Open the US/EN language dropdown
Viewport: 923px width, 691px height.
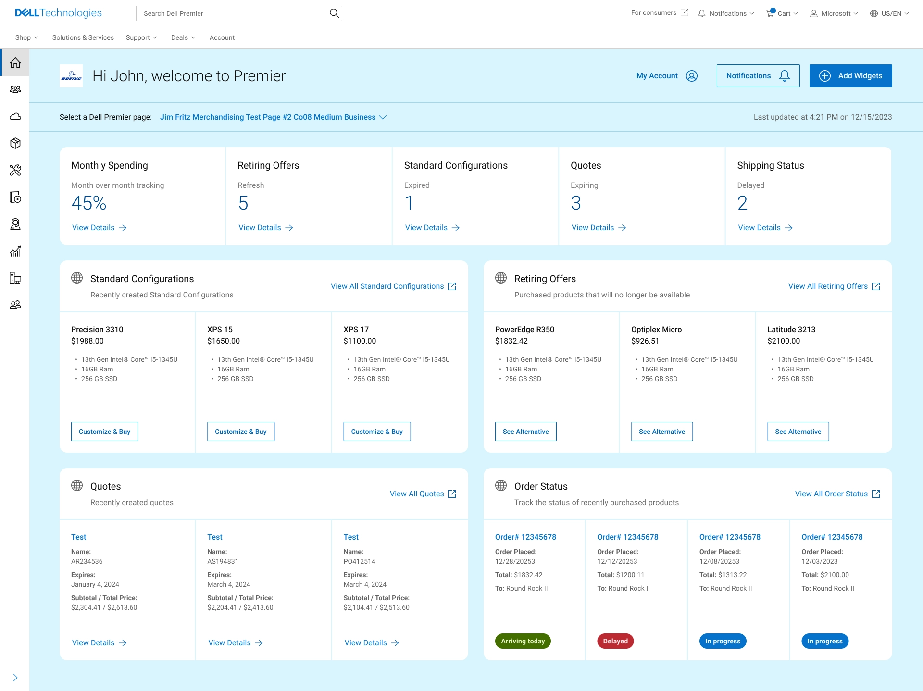[889, 13]
